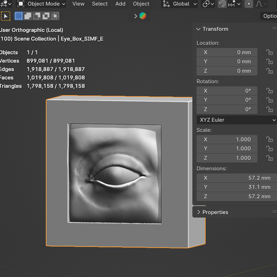Image resolution: width=277 pixels, height=277 pixels.
Task: Click the Triangles count 1,798,158 statistic
Action: [56, 86]
